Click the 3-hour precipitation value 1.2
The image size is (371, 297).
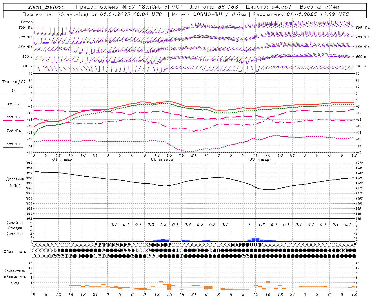coord(163,224)
